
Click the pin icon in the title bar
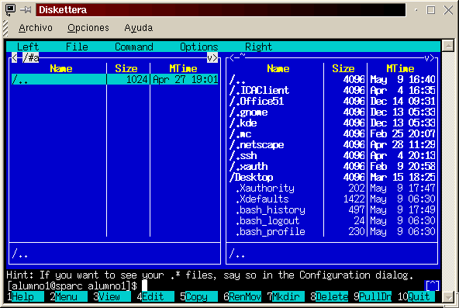pos(26,10)
